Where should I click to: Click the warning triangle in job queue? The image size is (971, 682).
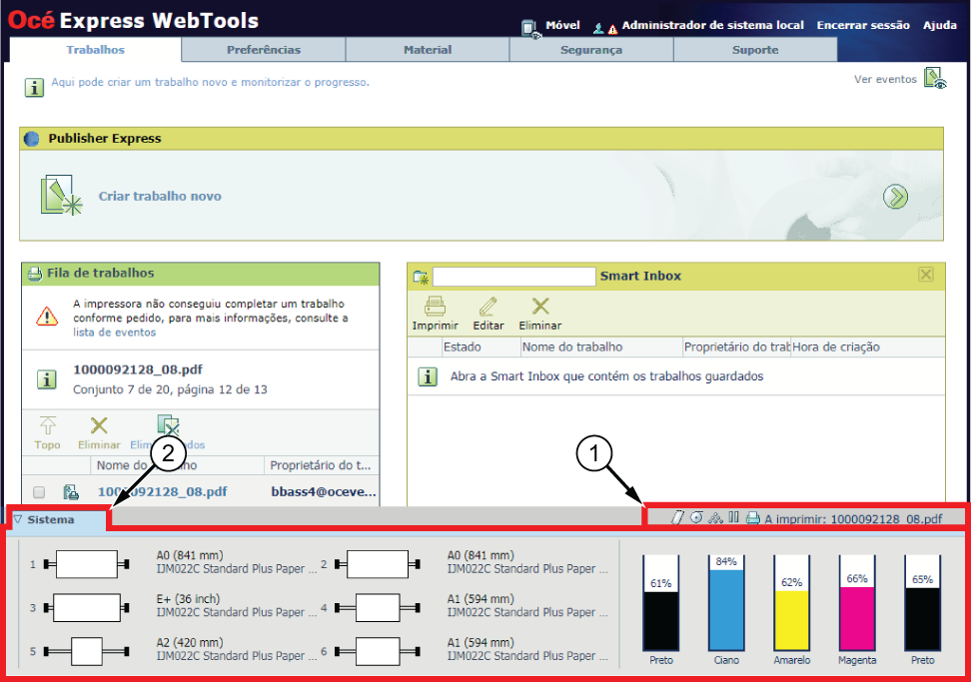[47, 317]
